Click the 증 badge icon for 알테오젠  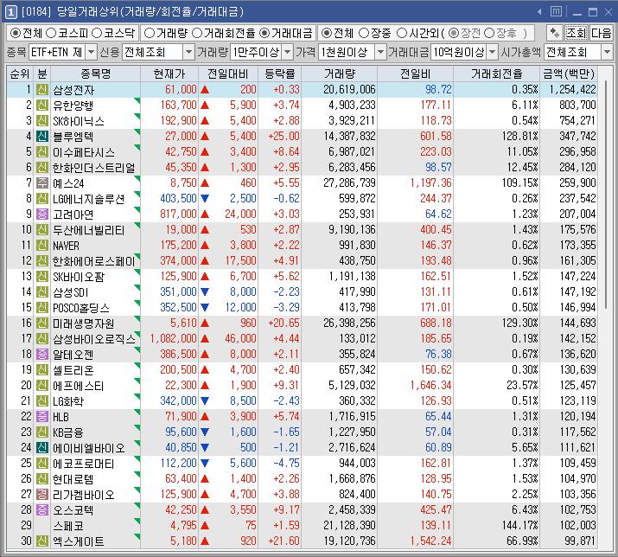pos(42,355)
